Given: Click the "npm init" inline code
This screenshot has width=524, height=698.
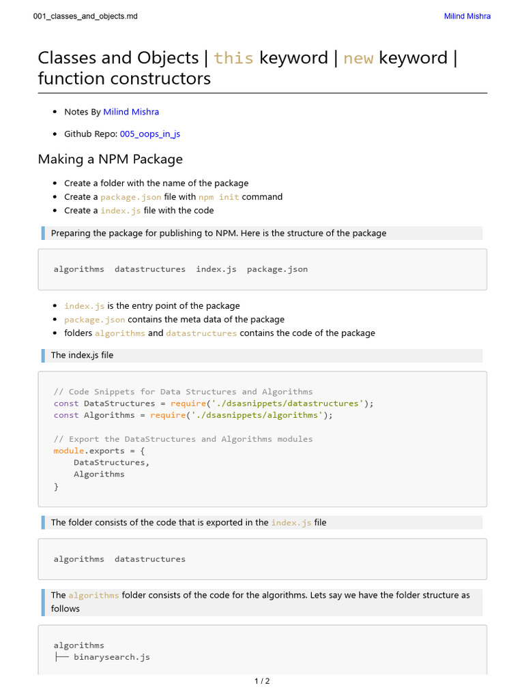Looking at the screenshot, I should coord(219,197).
